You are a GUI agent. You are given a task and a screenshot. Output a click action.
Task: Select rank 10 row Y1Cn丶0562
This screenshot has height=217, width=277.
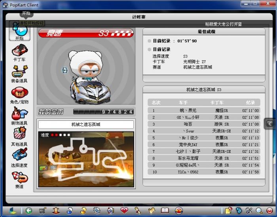pos(204,172)
